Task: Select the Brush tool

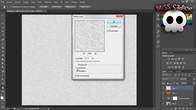Action: click(x=3, y=43)
